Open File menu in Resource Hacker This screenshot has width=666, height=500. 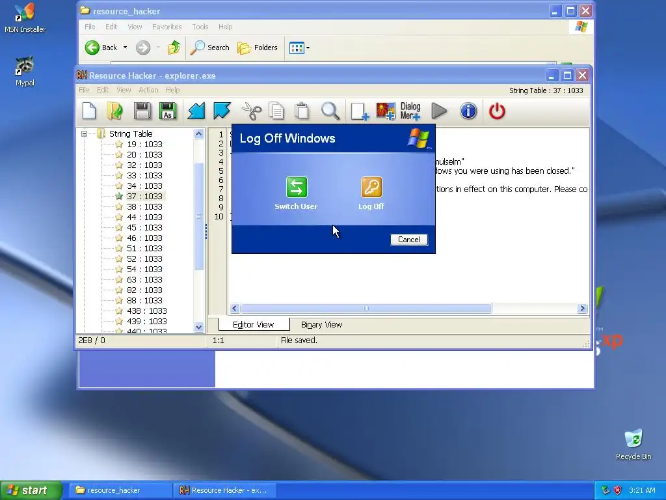(84, 90)
